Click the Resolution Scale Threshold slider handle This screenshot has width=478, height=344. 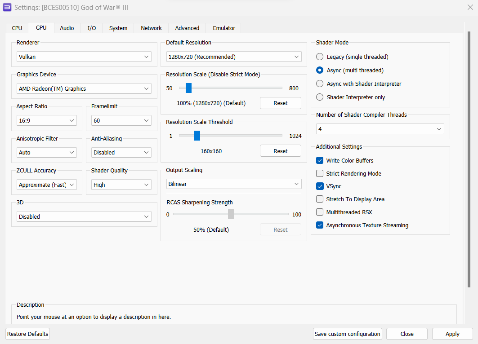197,136
